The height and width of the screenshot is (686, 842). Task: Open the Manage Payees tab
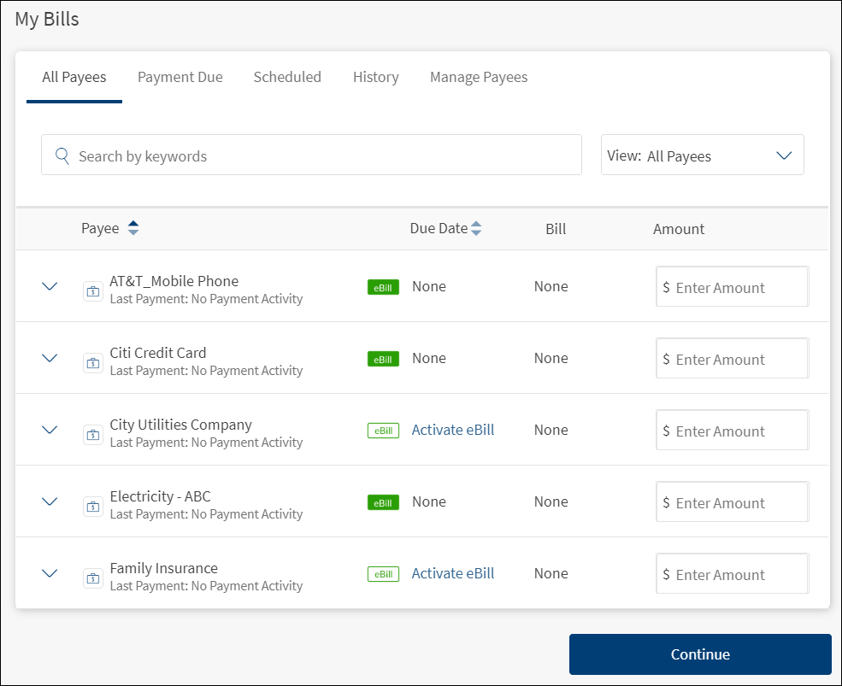tap(478, 77)
